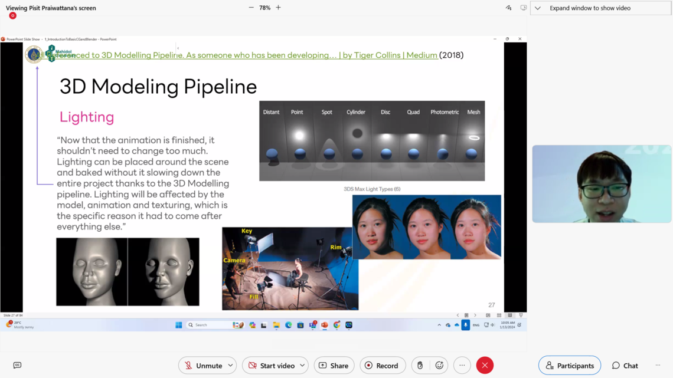The height and width of the screenshot is (378, 673).
Task: Zoom in shared screen with plus icon
Action: point(279,8)
